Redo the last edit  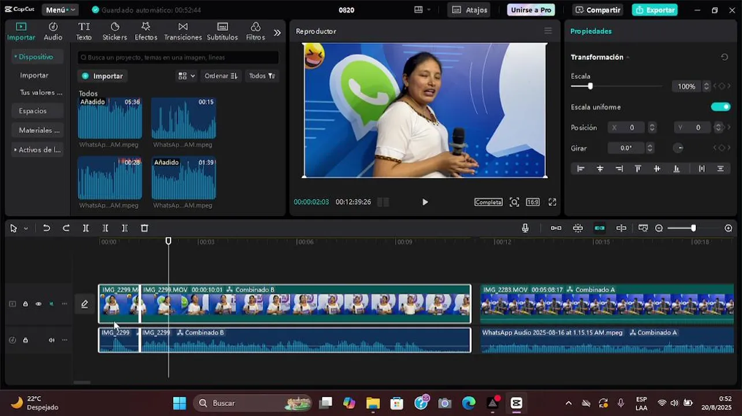pyautogui.click(x=66, y=228)
